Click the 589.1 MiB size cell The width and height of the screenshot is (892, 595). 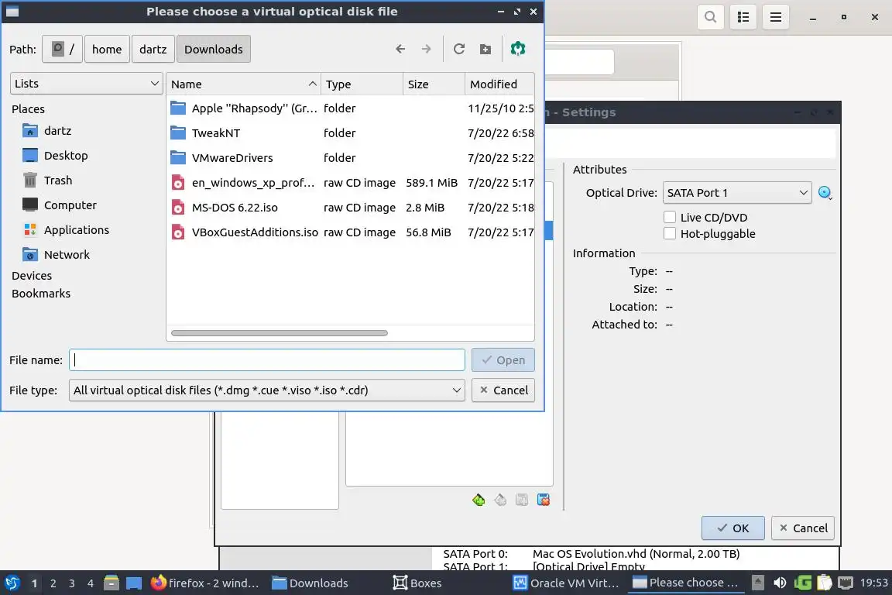pos(432,183)
